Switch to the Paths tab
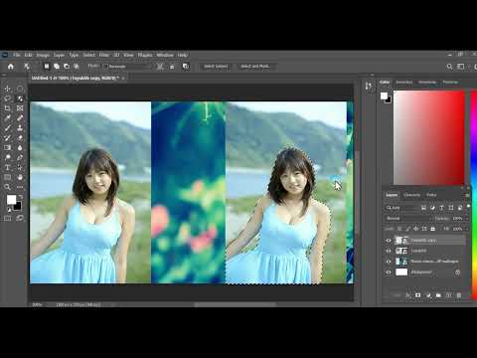The width and height of the screenshot is (477, 358). (431, 195)
